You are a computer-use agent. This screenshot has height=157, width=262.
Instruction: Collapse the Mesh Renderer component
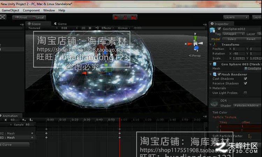[211, 74]
